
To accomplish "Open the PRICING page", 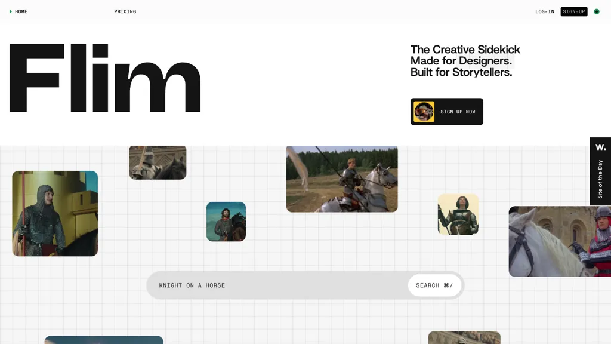I will coord(125,11).
